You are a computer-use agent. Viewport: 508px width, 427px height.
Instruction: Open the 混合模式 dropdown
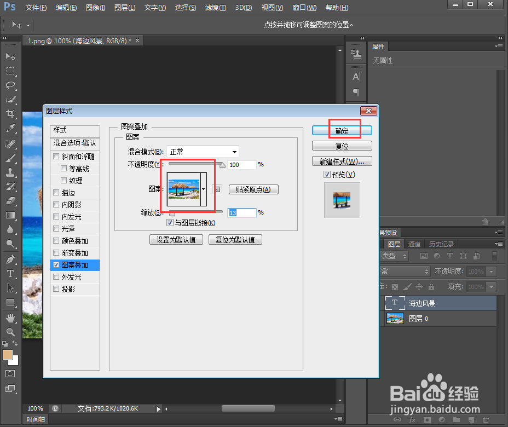[x=203, y=152]
